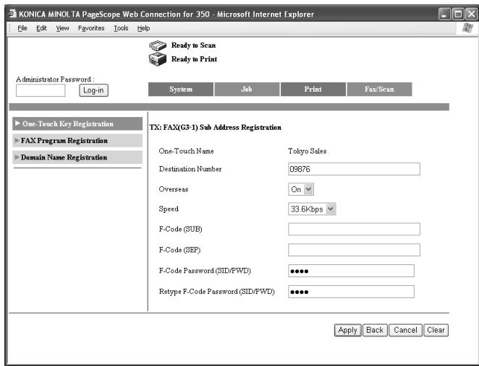Click the Back button
479x366 pixels.
coord(375,330)
